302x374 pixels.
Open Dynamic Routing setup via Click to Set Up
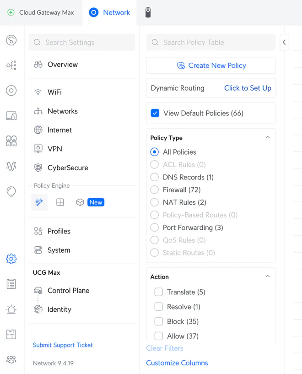pos(248,88)
